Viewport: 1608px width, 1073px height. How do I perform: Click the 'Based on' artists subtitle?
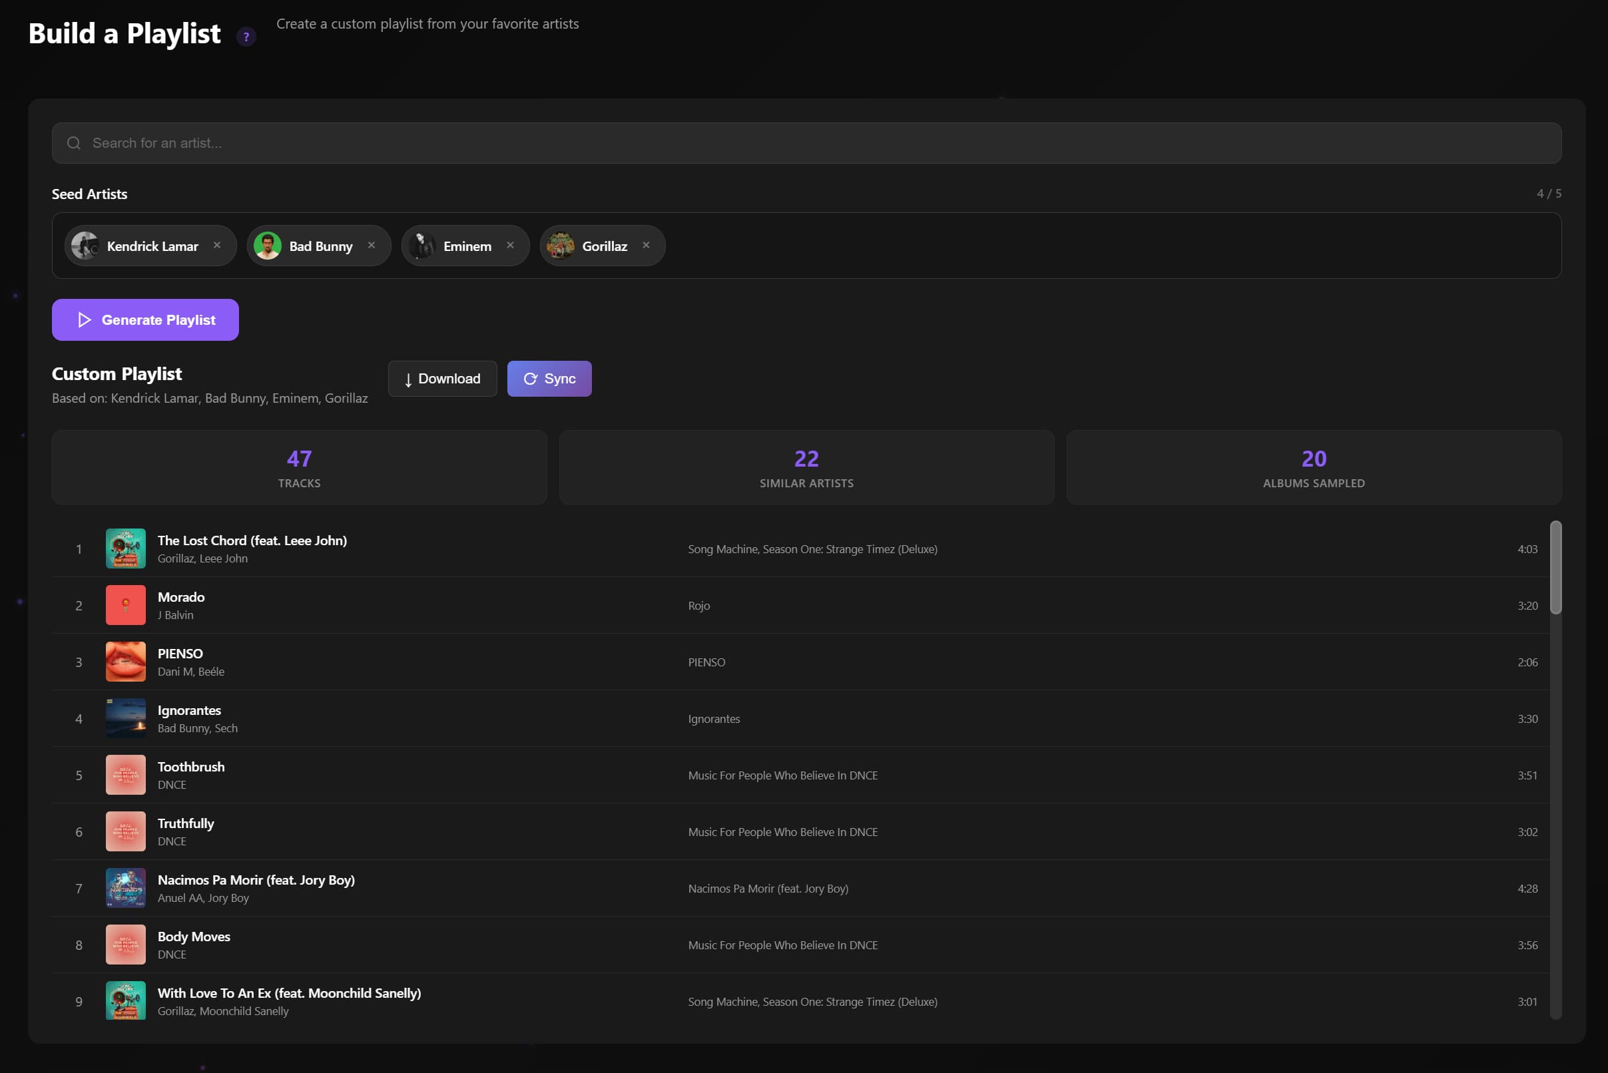point(210,398)
